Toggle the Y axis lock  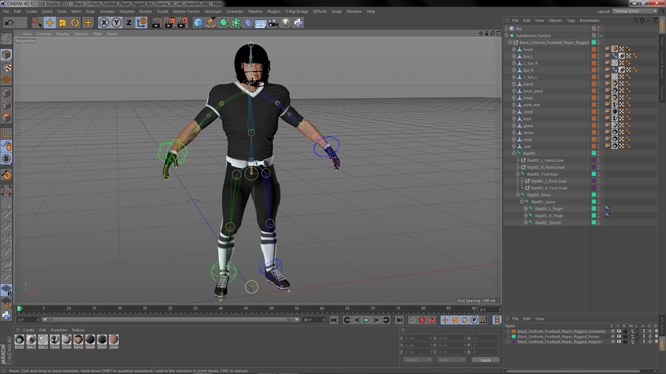(x=117, y=23)
